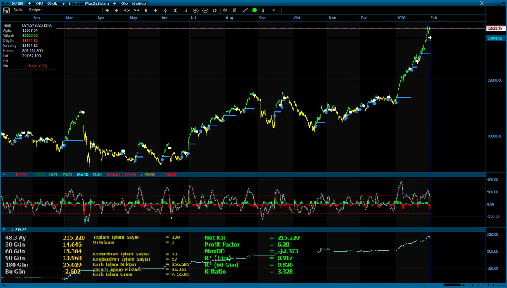This screenshot has width=507, height=288.
Task: Expand horizontal scale with <> tool
Action: (x=127, y=10)
